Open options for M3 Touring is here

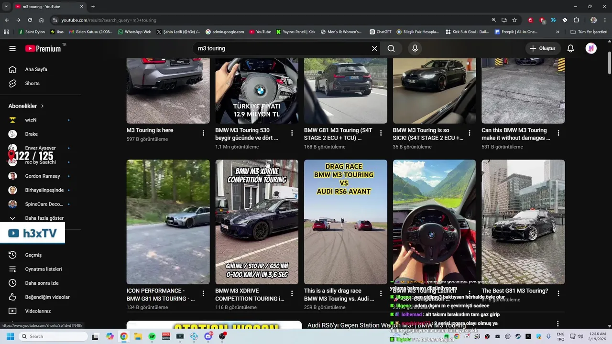pos(203,133)
